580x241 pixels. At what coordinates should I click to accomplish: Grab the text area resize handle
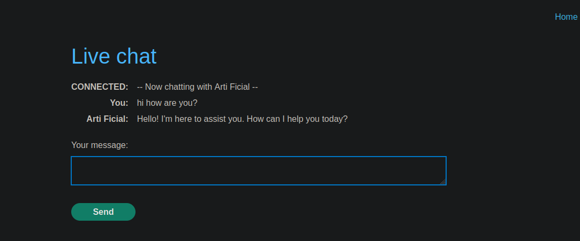(x=443, y=182)
